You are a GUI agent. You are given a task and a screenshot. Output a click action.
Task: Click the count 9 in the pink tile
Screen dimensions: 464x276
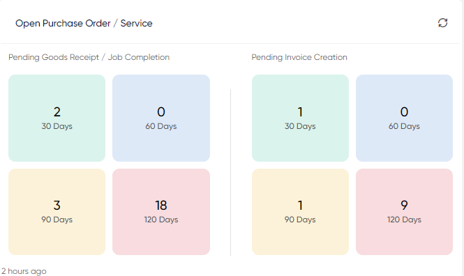tap(404, 206)
